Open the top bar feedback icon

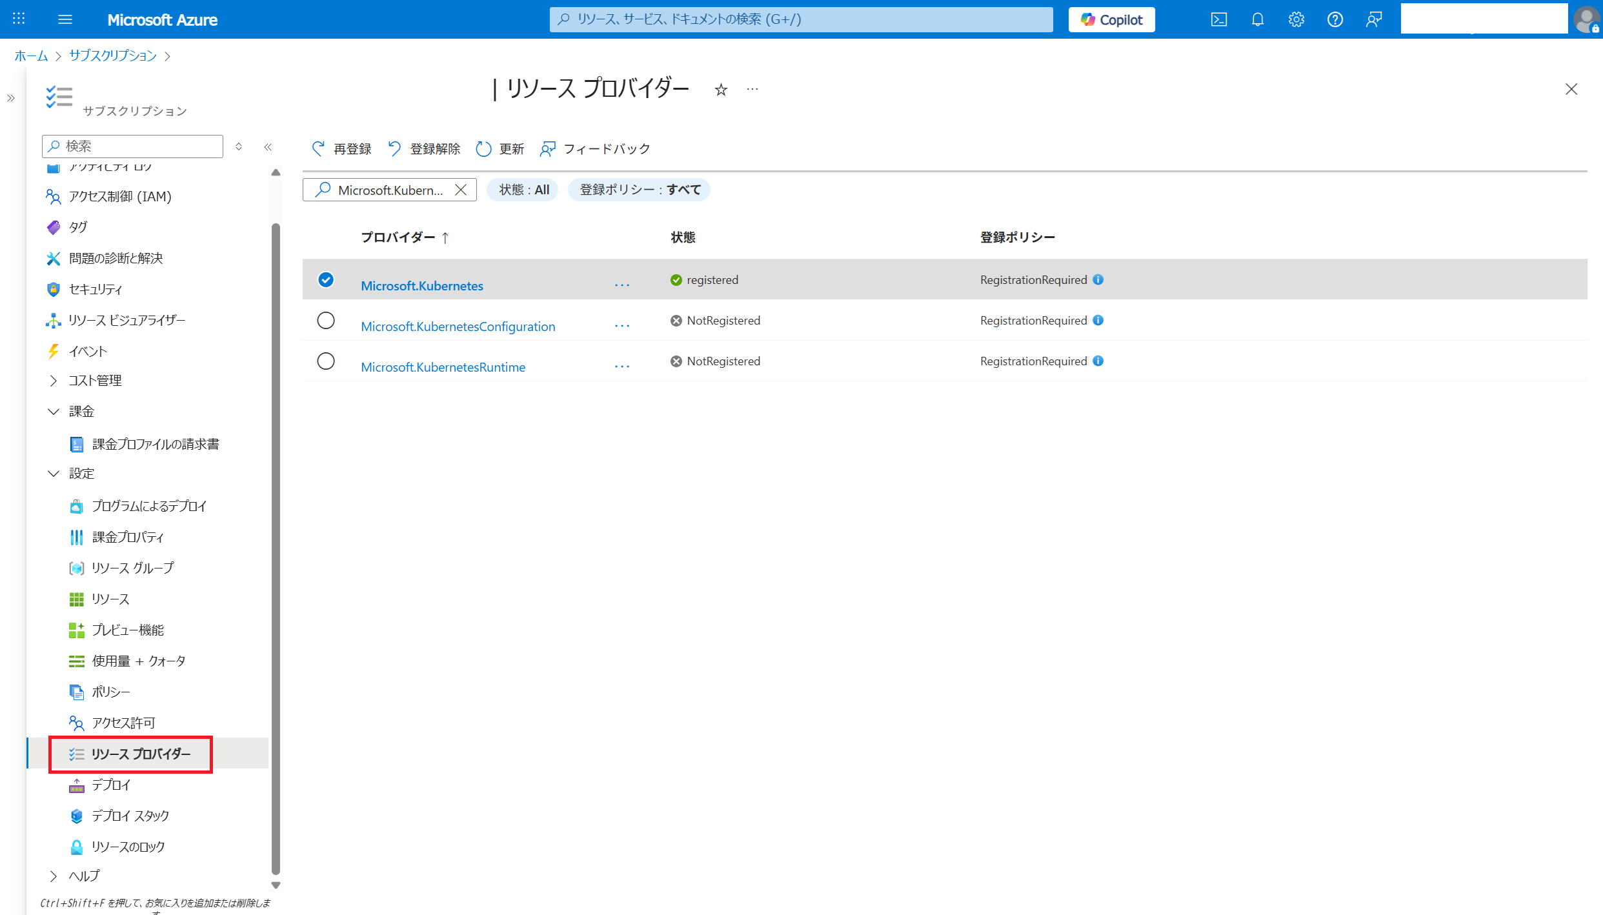click(1374, 19)
